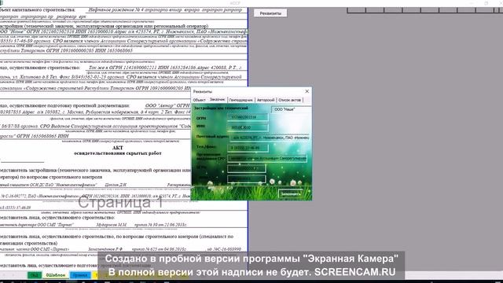Image resolution: width=503 pixels, height=283 pixels.
Task: Click the ООО "Автор" ОГРН project organization line
Action: click(x=167, y=105)
